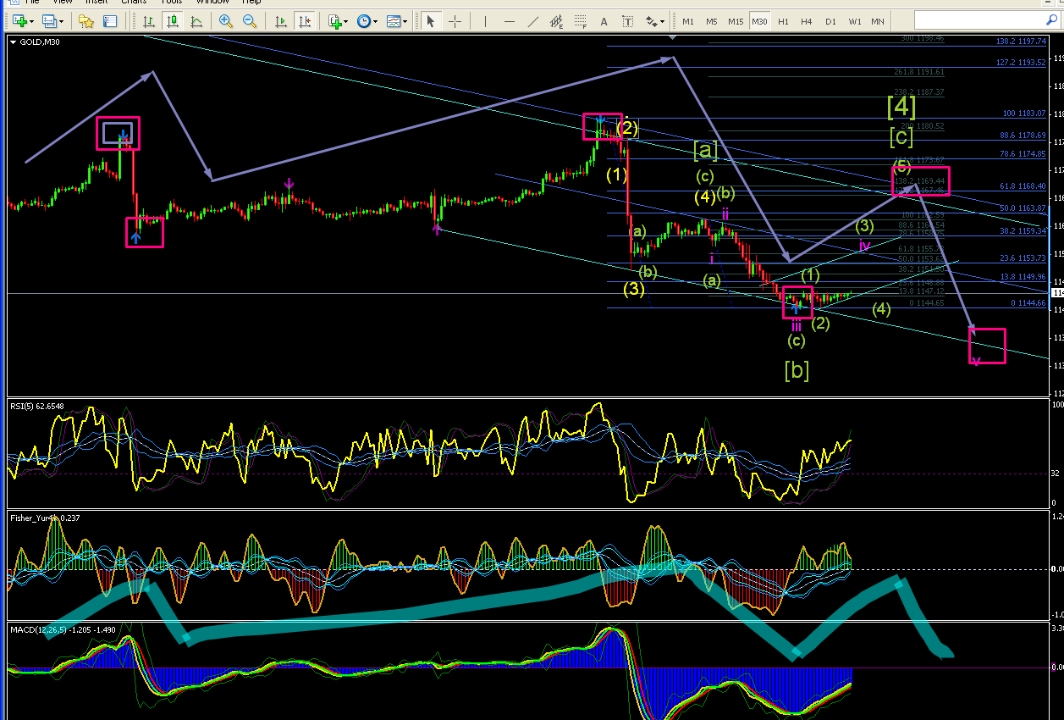Expand the New Chart dropdown arrow
Image resolution: width=1064 pixels, height=720 pixels.
pyautogui.click(x=32, y=21)
